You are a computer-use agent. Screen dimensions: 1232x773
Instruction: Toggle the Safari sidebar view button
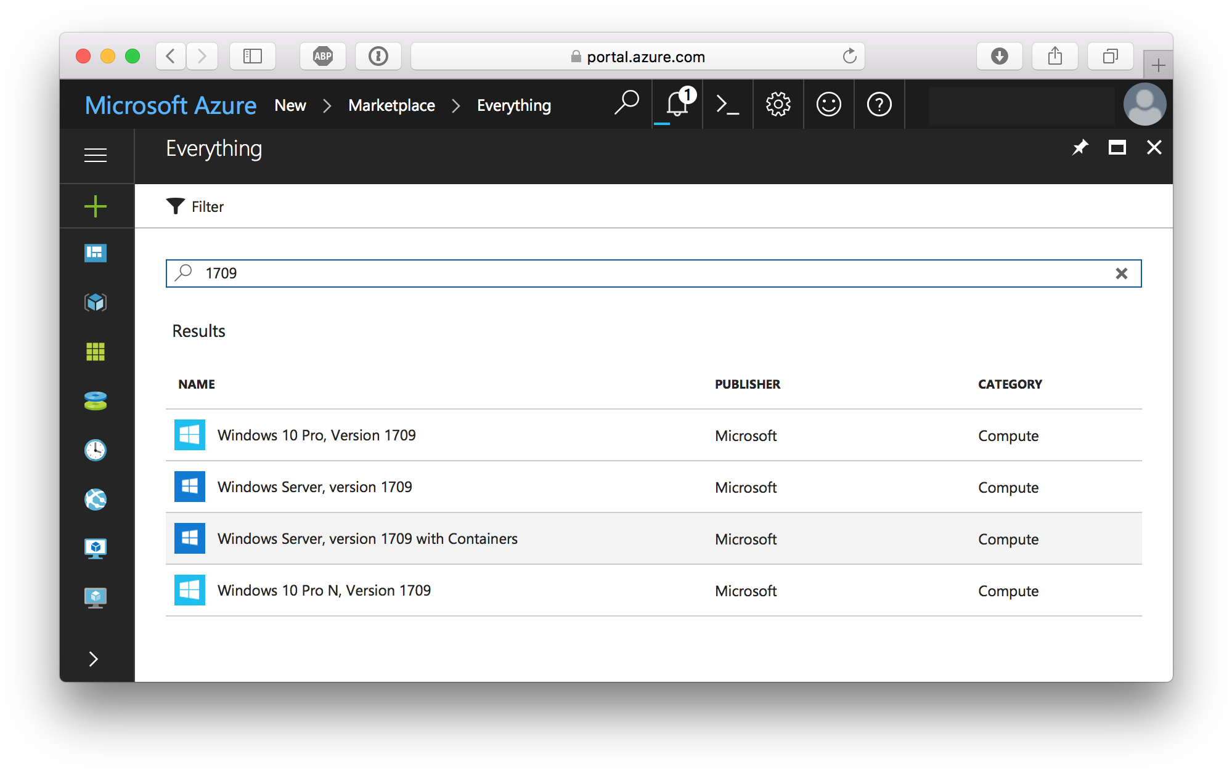pyautogui.click(x=253, y=57)
